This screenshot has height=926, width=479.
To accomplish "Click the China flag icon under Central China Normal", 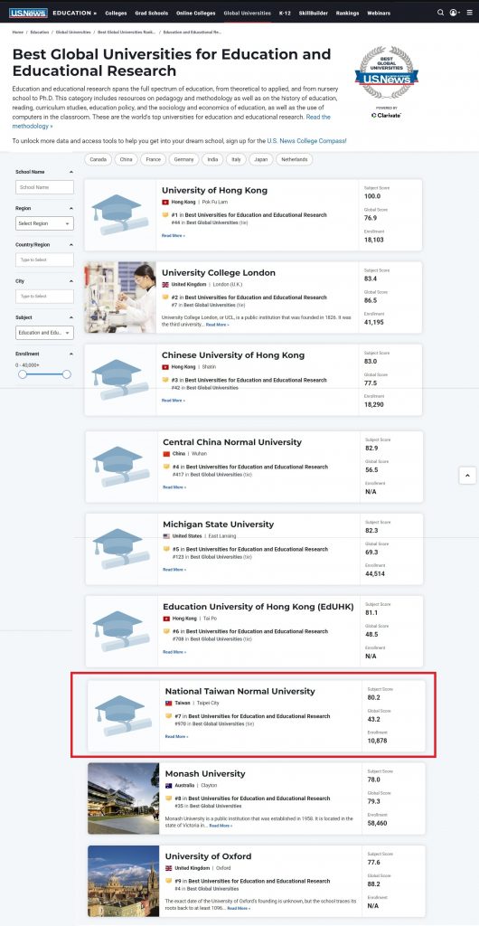I will click(x=166, y=454).
